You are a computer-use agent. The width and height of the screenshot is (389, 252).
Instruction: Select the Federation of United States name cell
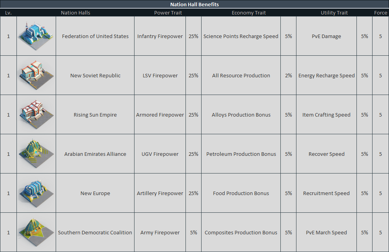95,36
